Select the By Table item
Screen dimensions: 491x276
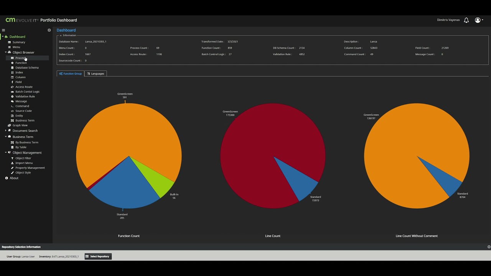21,147
